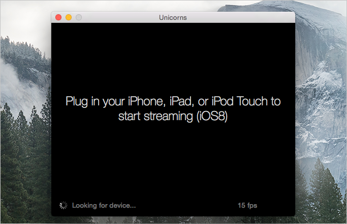Click the "Looking for device..." status text
The image size is (347, 224).
(x=104, y=206)
